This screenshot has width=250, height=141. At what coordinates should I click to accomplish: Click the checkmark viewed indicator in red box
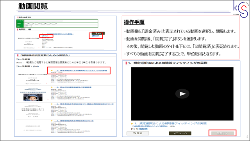[45, 36]
